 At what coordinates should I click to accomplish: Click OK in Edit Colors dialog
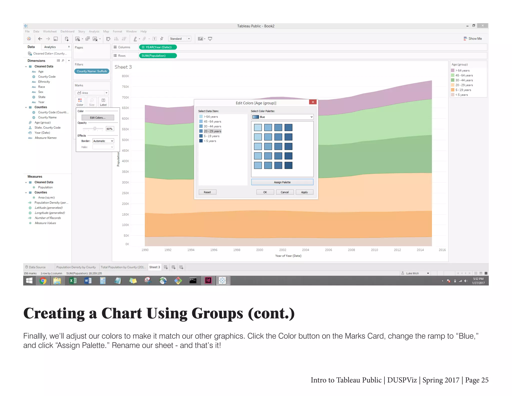click(265, 192)
